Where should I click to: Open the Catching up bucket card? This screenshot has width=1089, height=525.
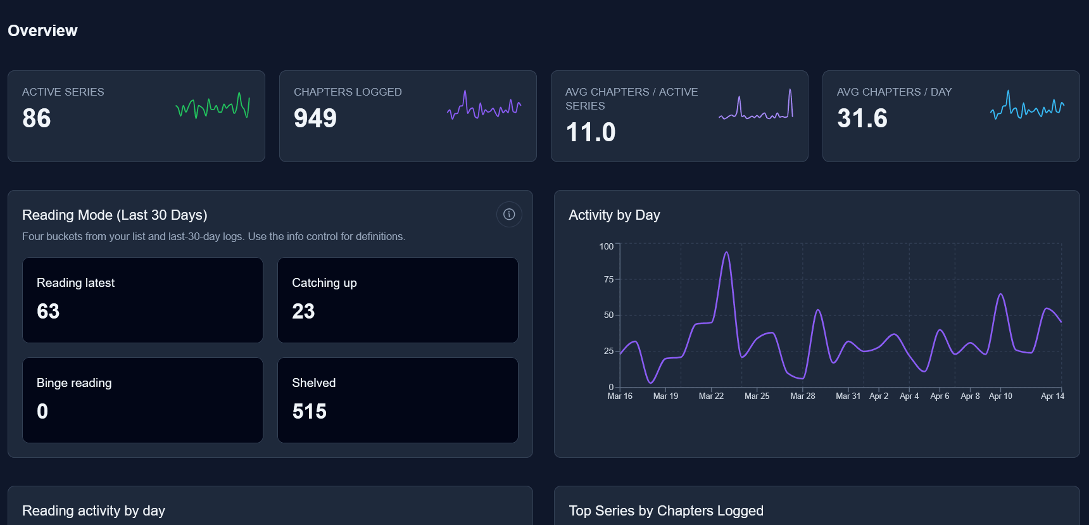click(x=398, y=300)
